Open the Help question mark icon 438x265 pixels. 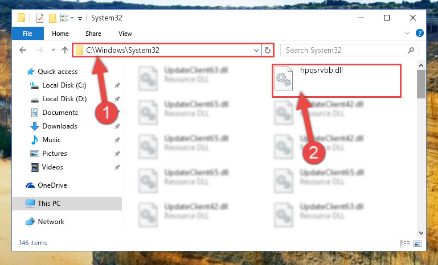click(x=419, y=33)
